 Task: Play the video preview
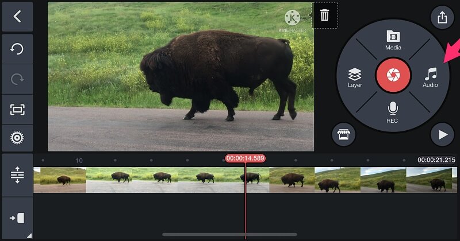pos(442,135)
